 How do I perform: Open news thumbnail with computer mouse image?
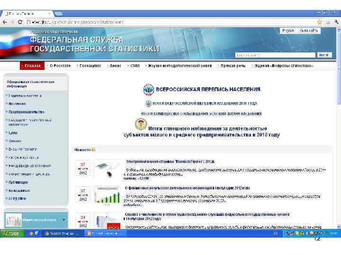[x=108, y=169]
